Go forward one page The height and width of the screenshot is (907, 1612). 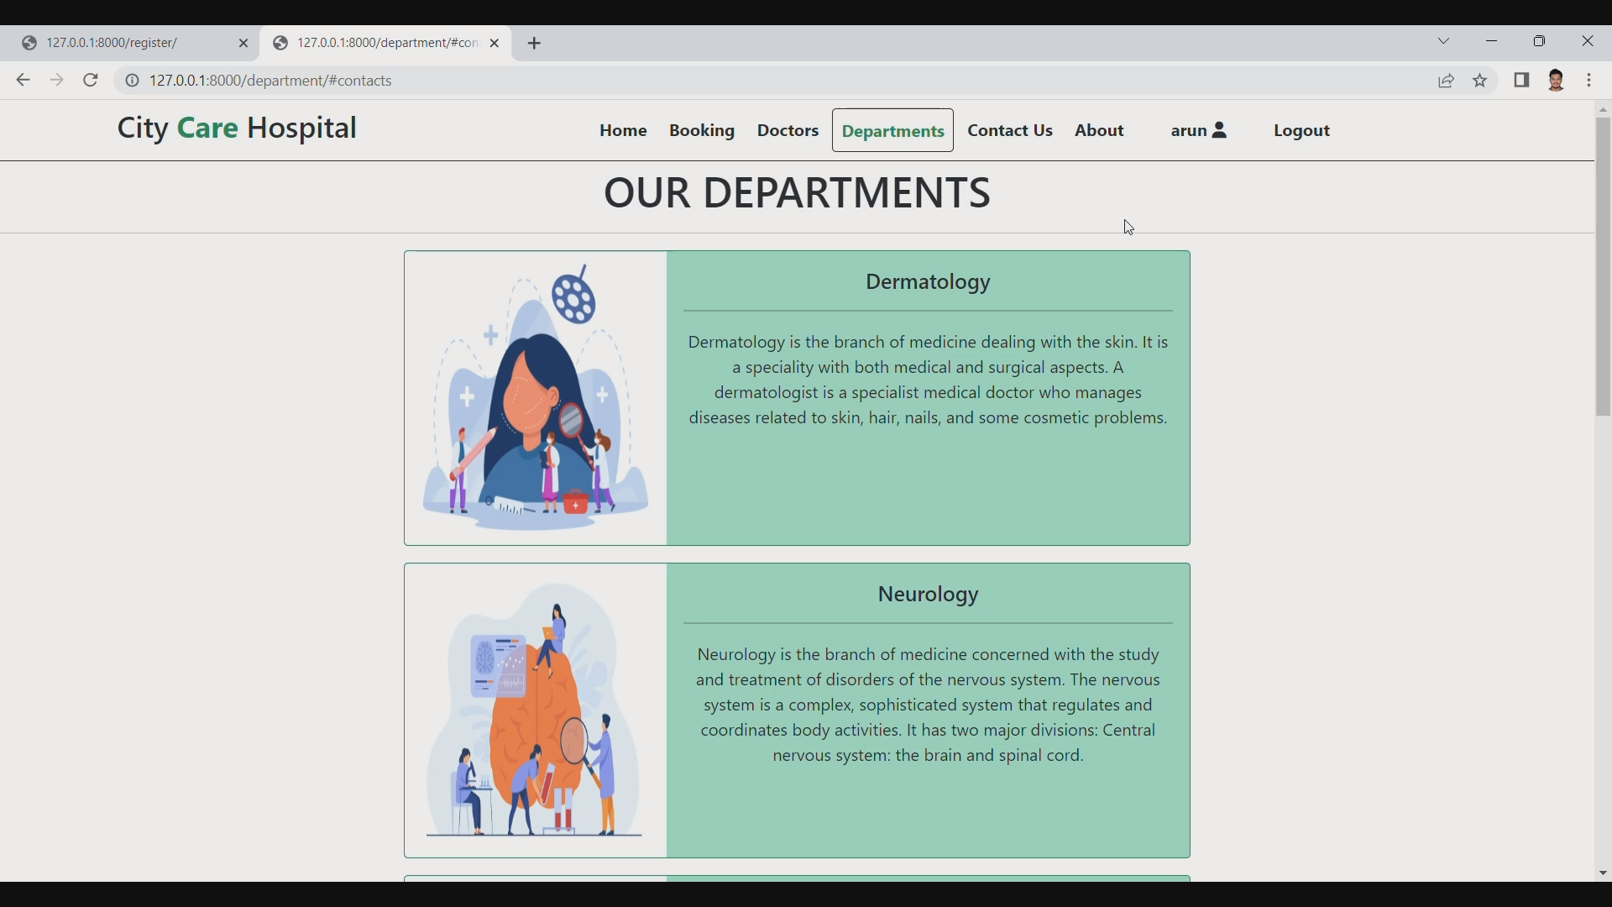[x=56, y=80]
